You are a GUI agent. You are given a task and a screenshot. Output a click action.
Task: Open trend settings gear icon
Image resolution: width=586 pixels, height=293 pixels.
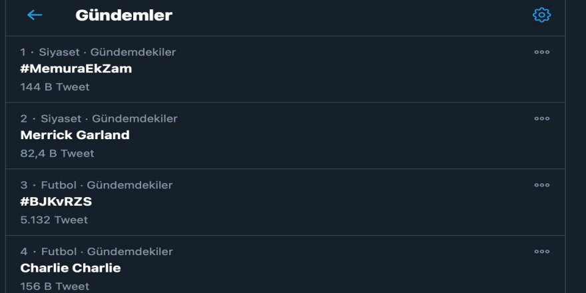[x=541, y=15]
